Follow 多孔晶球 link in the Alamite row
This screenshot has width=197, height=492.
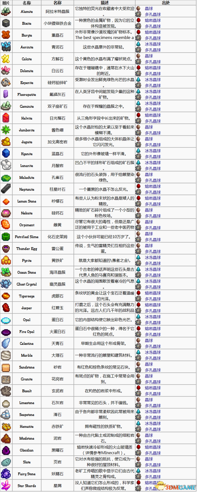153,15
